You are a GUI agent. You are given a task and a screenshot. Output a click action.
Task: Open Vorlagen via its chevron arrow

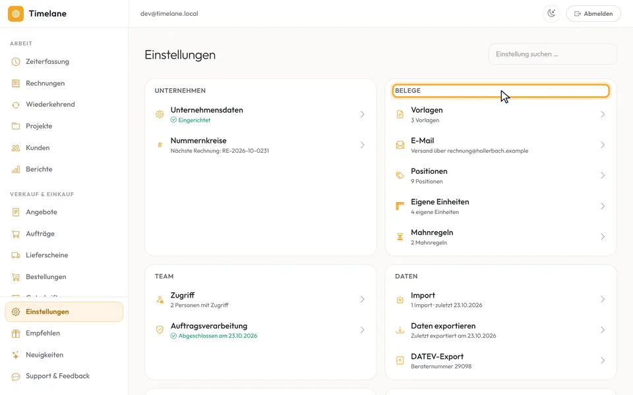(603, 115)
